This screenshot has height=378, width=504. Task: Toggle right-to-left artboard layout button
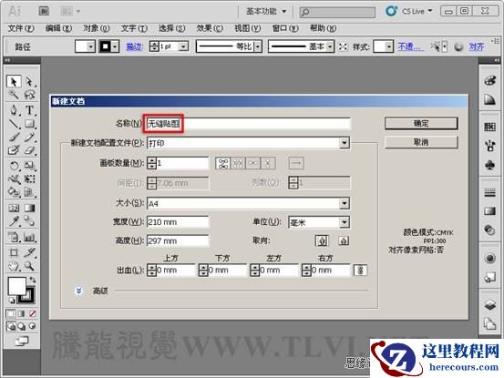[296, 163]
